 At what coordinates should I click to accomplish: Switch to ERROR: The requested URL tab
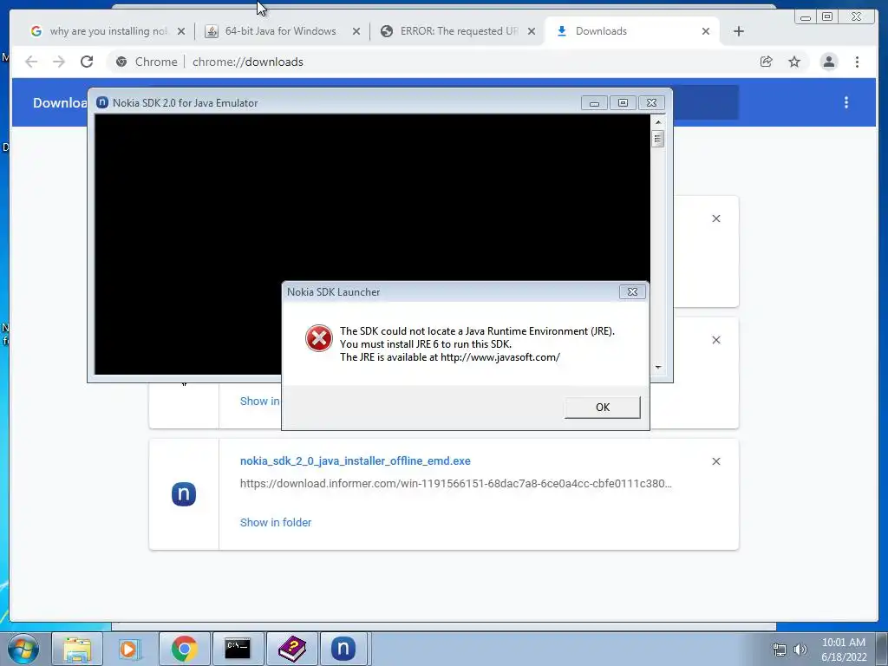pos(459,31)
